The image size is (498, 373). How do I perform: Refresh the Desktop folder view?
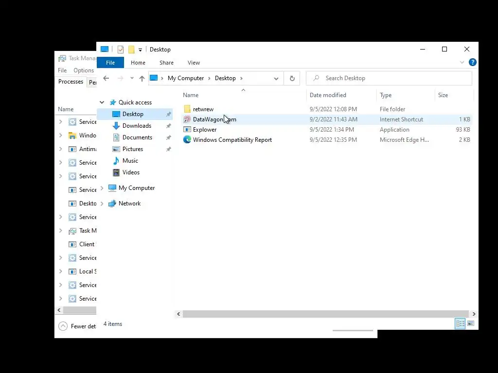click(x=292, y=78)
